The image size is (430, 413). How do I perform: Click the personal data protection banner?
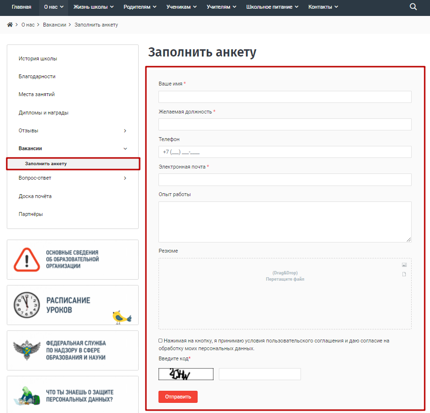click(x=72, y=395)
